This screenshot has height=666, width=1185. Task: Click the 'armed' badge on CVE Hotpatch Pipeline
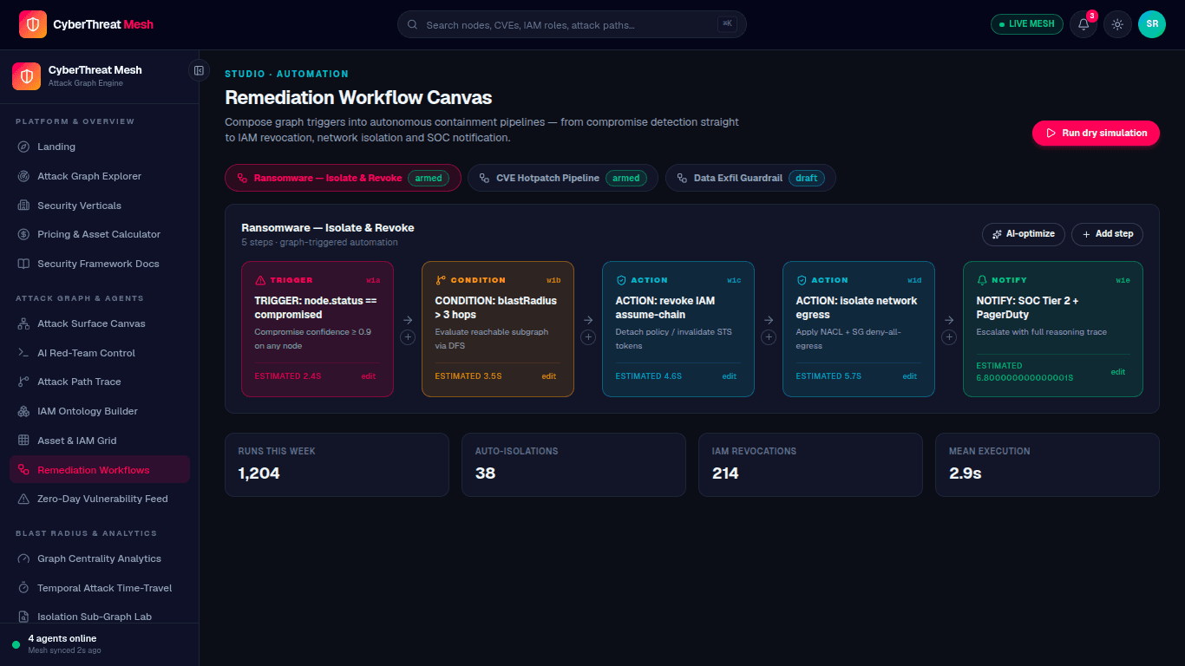click(626, 178)
